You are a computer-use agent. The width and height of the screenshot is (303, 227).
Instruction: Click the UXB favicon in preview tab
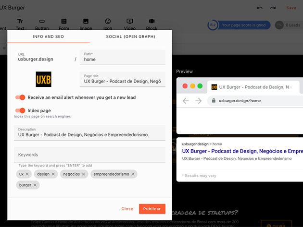[214, 87]
